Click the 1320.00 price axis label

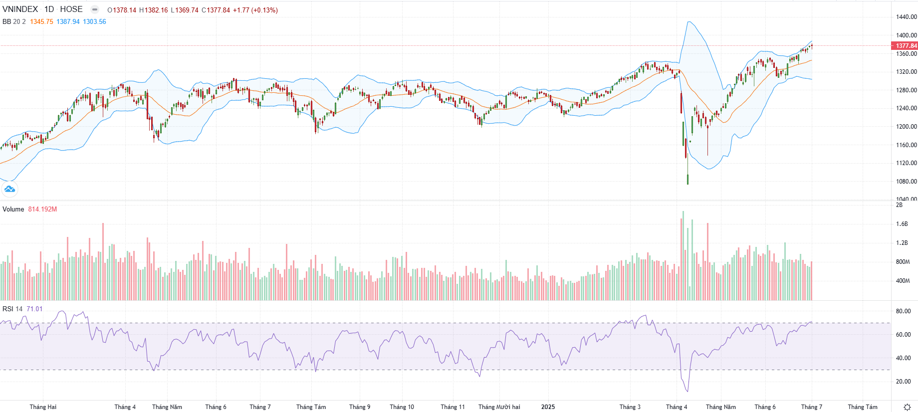[907, 72]
